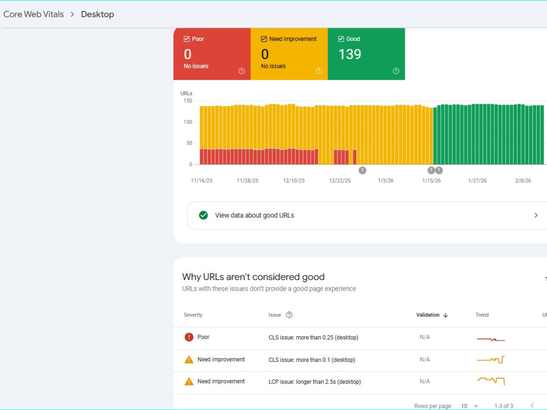The width and height of the screenshot is (547, 410).
Task: Click the 2/8/26 date label
Action: coord(523,180)
